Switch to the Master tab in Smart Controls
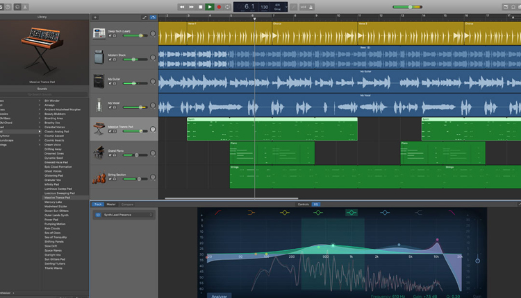521x298 pixels. (x=111, y=204)
